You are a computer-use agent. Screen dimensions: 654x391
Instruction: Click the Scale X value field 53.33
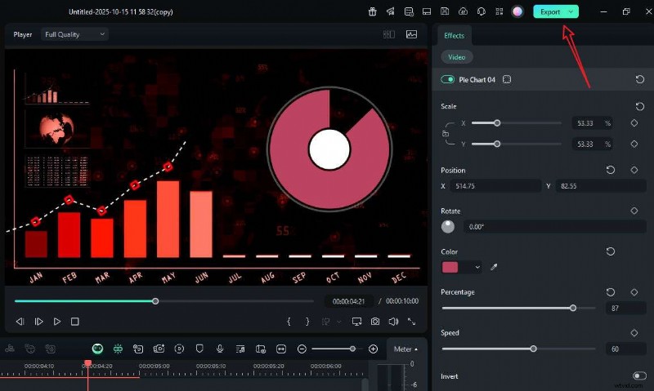click(x=591, y=123)
